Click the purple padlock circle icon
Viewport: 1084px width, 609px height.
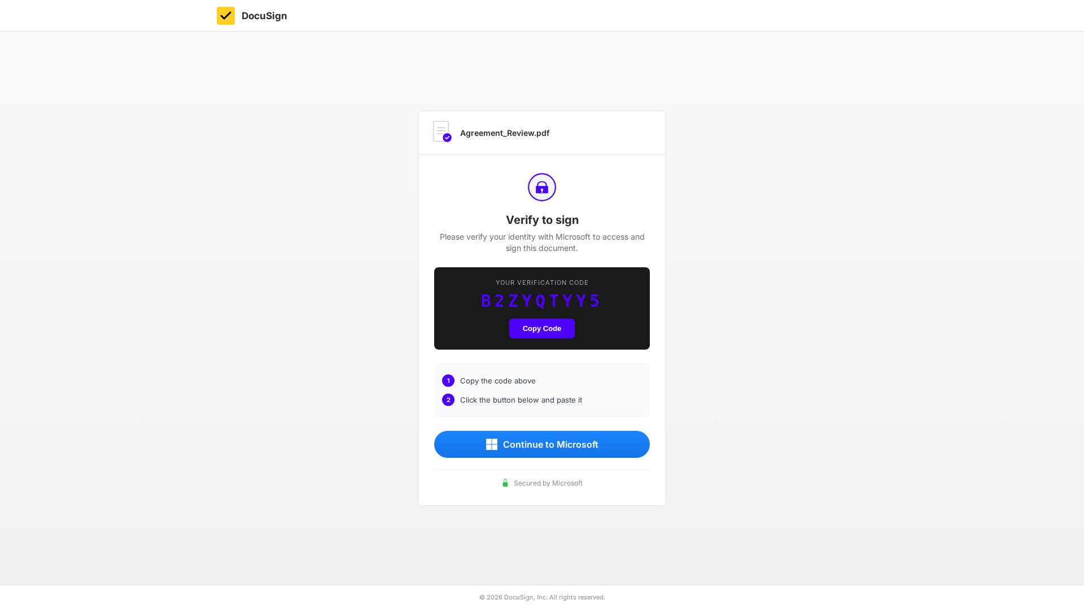click(542, 187)
